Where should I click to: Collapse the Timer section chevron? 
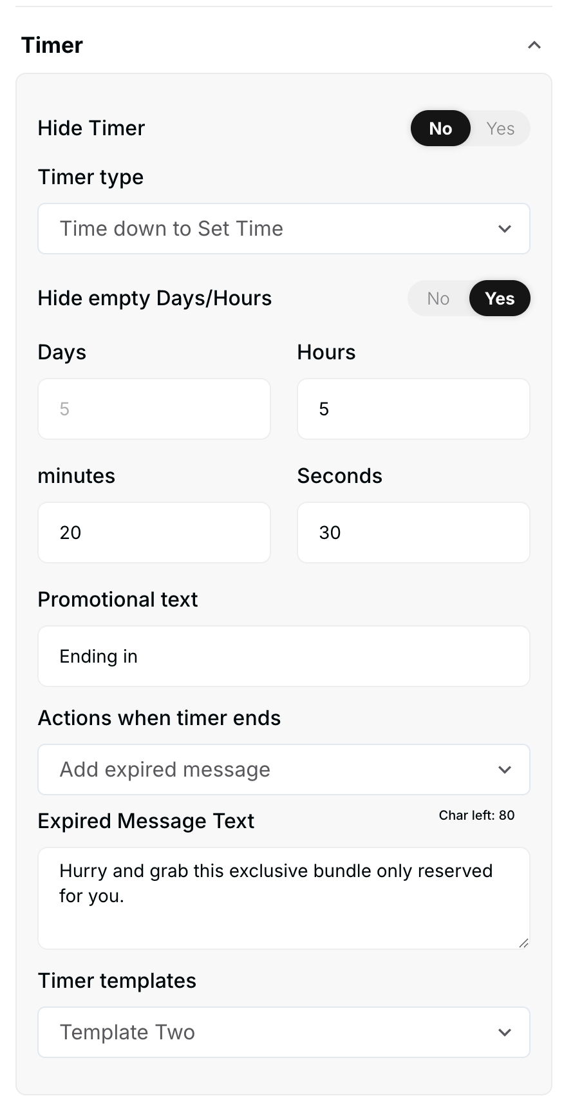click(x=534, y=45)
